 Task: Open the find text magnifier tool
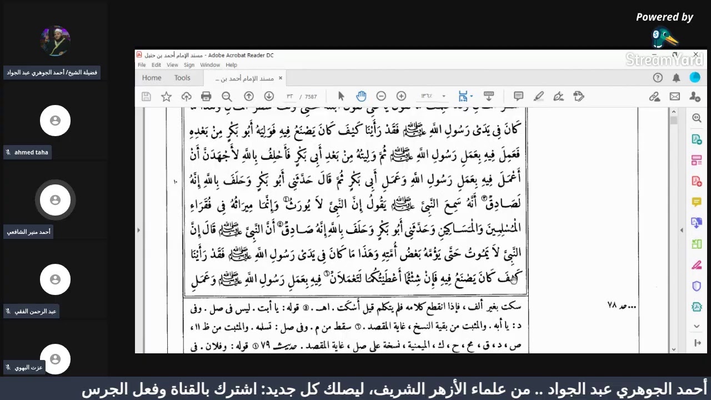point(227,97)
